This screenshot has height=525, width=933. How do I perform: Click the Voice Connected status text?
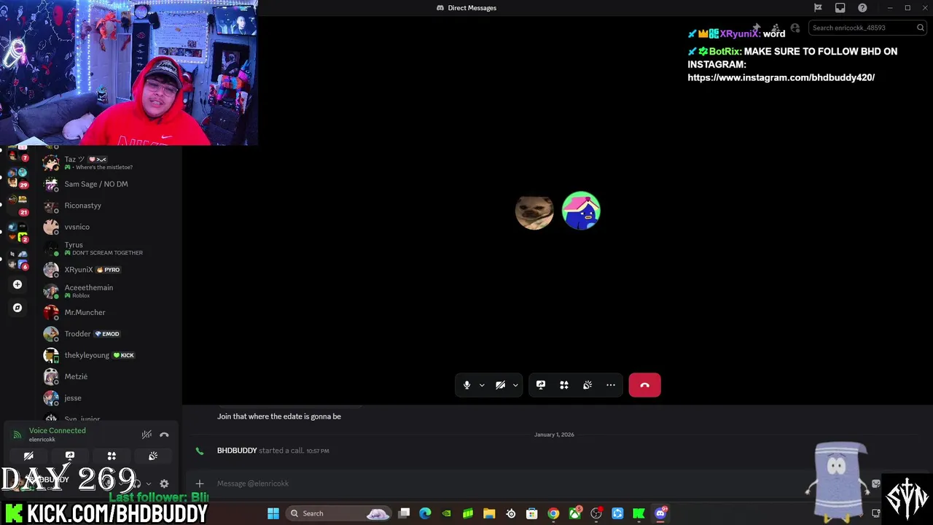coord(58,431)
